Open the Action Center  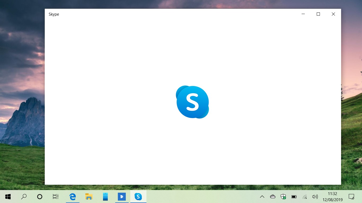coord(351,197)
